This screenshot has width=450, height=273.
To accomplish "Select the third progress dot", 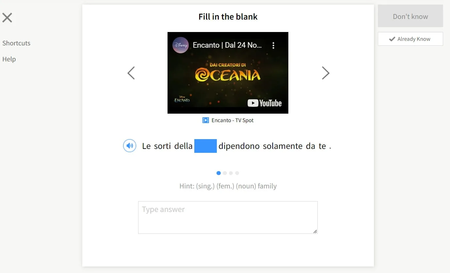I will point(231,173).
